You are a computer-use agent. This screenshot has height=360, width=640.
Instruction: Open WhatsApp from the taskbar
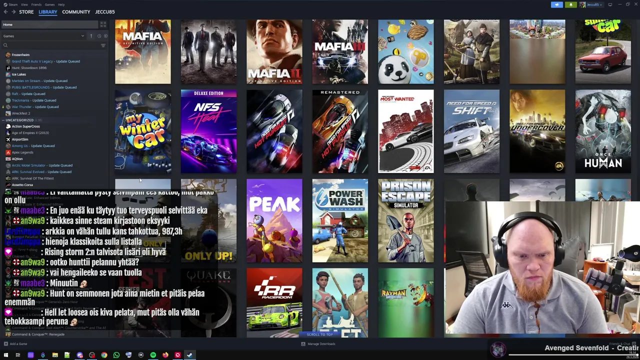(116, 355)
